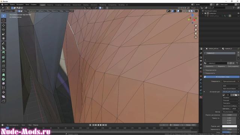This screenshot has width=240, height=135.
Task: Switch to wireframe viewport shading
Action: click(x=187, y=11)
